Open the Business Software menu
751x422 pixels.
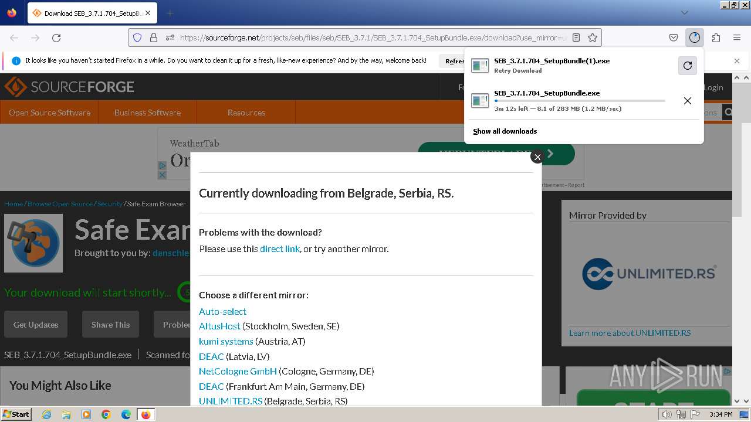pyautogui.click(x=147, y=113)
